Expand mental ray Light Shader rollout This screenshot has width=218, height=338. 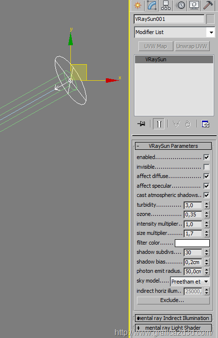point(173,328)
